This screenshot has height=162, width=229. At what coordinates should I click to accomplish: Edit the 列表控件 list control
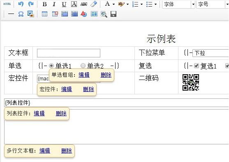pos(39,113)
